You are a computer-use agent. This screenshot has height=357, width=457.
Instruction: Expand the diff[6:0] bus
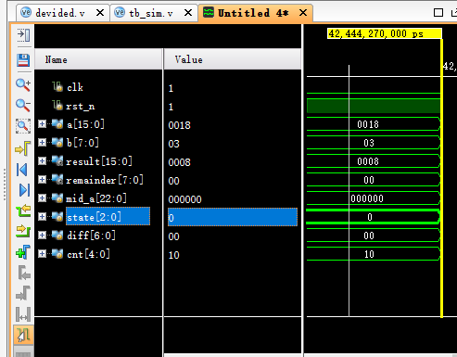tap(42, 235)
